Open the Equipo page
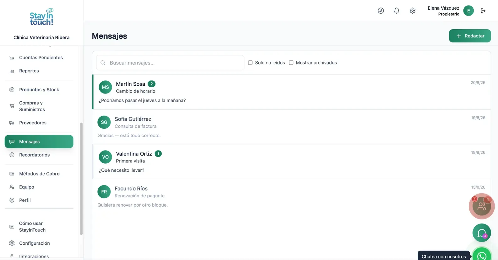Image resolution: width=498 pixels, height=260 pixels. coord(39,187)
